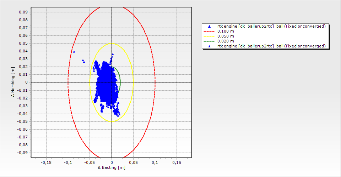Screen dimensions: 341x177
Task: Click the -0,1 Easting axis label
Action: point(68,163)
